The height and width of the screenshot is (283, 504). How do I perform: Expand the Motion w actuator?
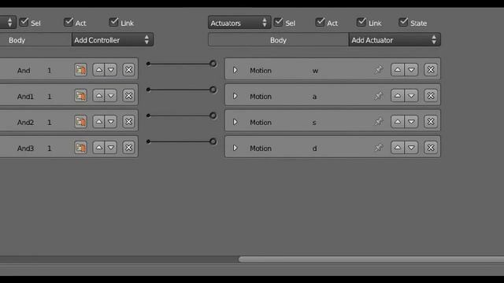point(235,70)
